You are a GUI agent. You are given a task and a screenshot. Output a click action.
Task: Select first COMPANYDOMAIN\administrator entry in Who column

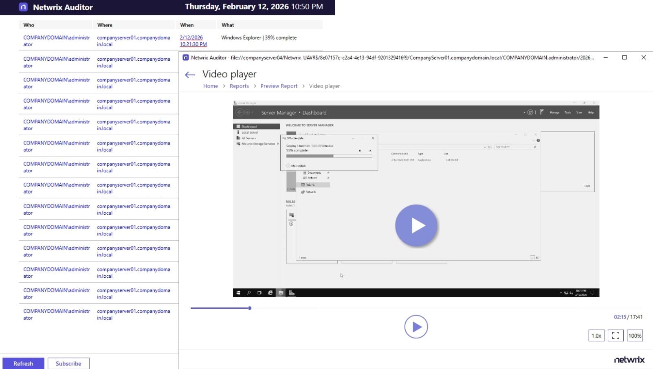pyautogui.click(x=57, y=41)
